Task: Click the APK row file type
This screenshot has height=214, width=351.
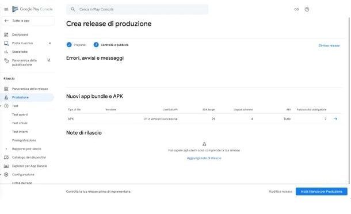Action: [x=71, y=119]
